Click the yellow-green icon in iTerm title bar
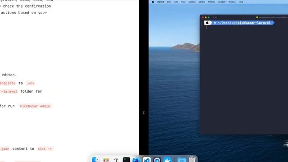The image size is (288, 162). (x=257, y=17)
